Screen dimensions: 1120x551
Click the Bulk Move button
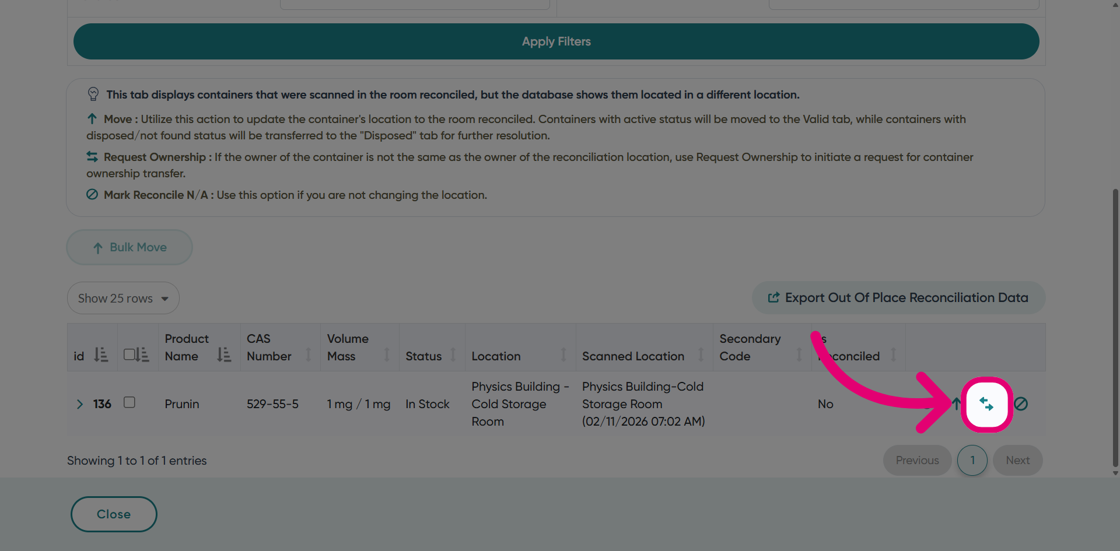[129, 247]
